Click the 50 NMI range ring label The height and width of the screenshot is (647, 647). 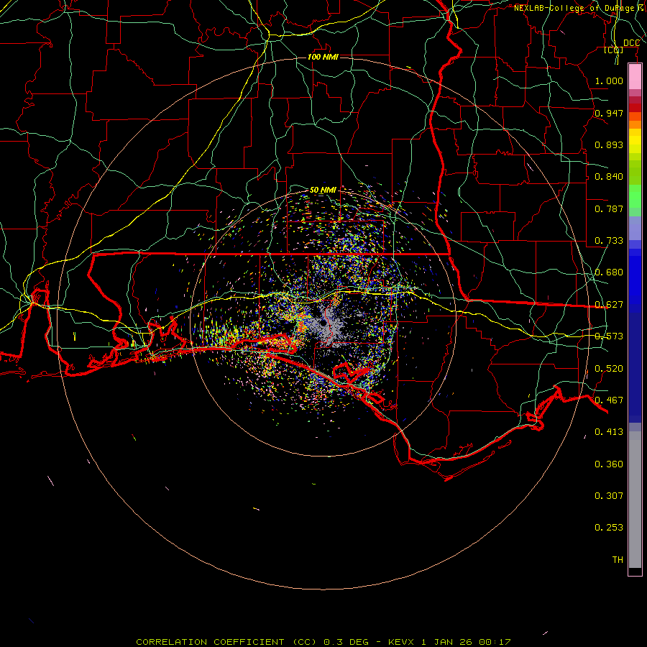[x=323, y=190]
